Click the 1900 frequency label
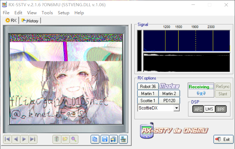This screenshot has height=149, width=235. pyautogui.click(x=195, y=27)
